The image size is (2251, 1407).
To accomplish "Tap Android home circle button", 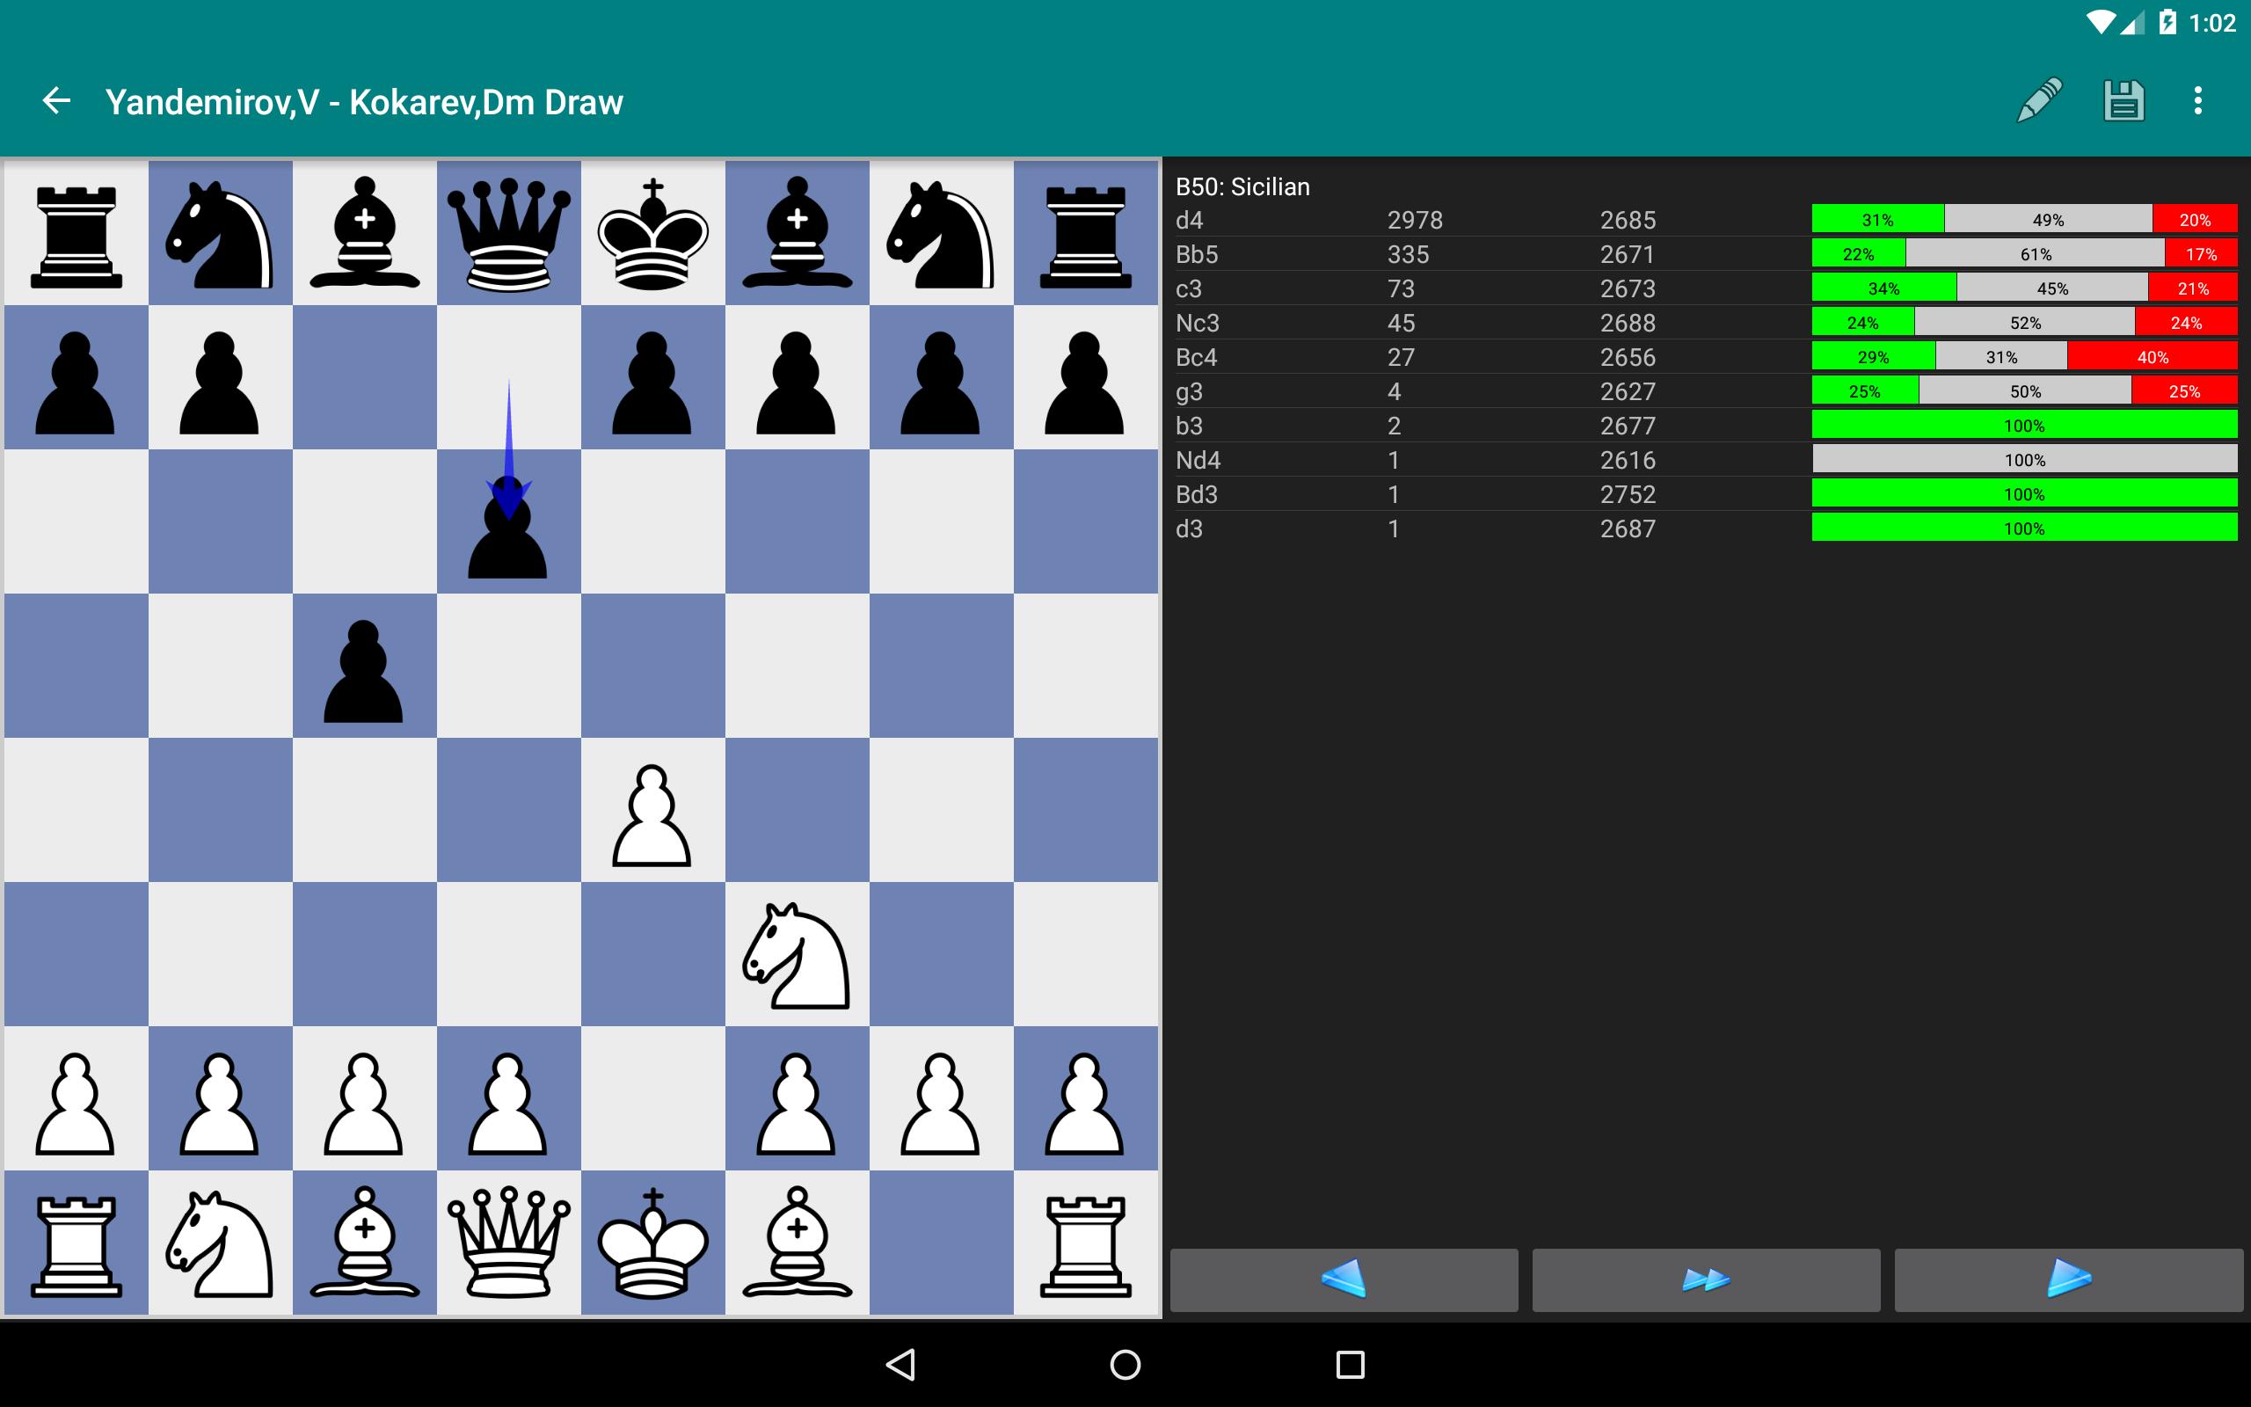I will click(x=1125, y=1364).
